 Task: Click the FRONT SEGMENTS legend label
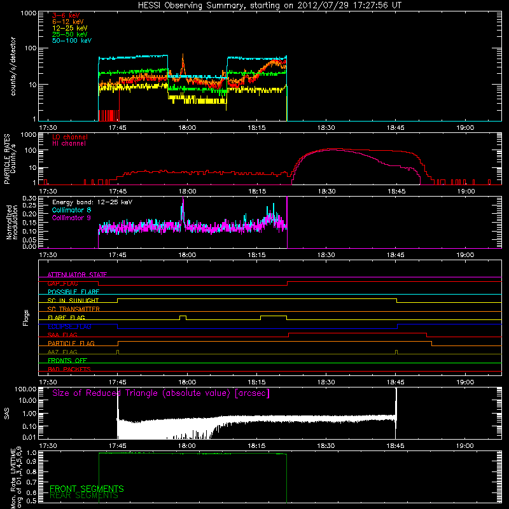tap(87, 489)
